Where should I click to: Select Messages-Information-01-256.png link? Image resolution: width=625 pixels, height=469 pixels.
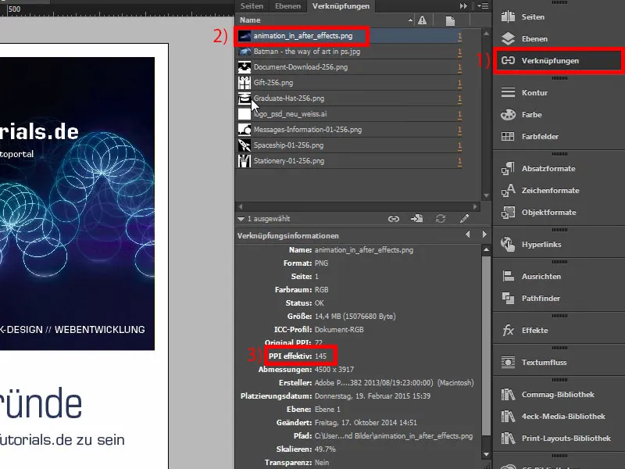348,130
